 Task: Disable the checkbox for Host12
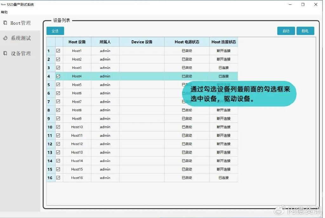coord(58,144)
